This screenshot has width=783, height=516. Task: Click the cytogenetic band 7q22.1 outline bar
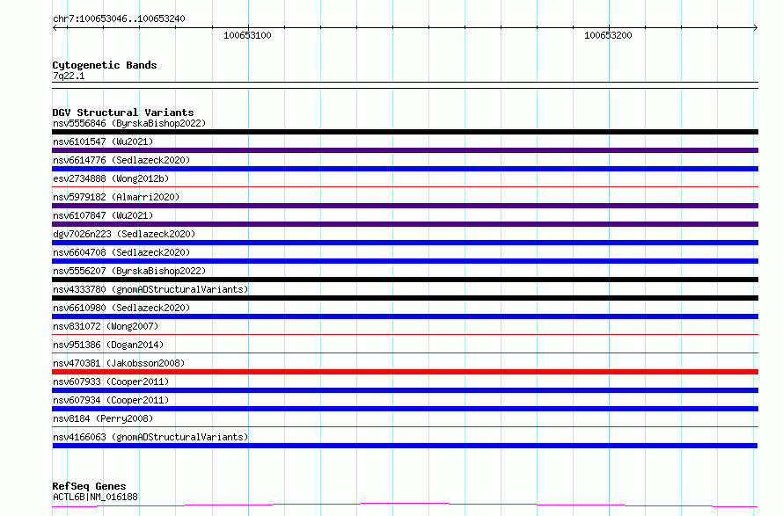405,85
